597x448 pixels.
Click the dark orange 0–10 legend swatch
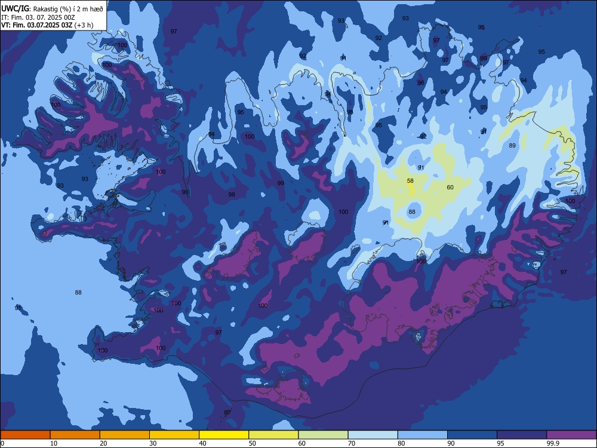25,435
